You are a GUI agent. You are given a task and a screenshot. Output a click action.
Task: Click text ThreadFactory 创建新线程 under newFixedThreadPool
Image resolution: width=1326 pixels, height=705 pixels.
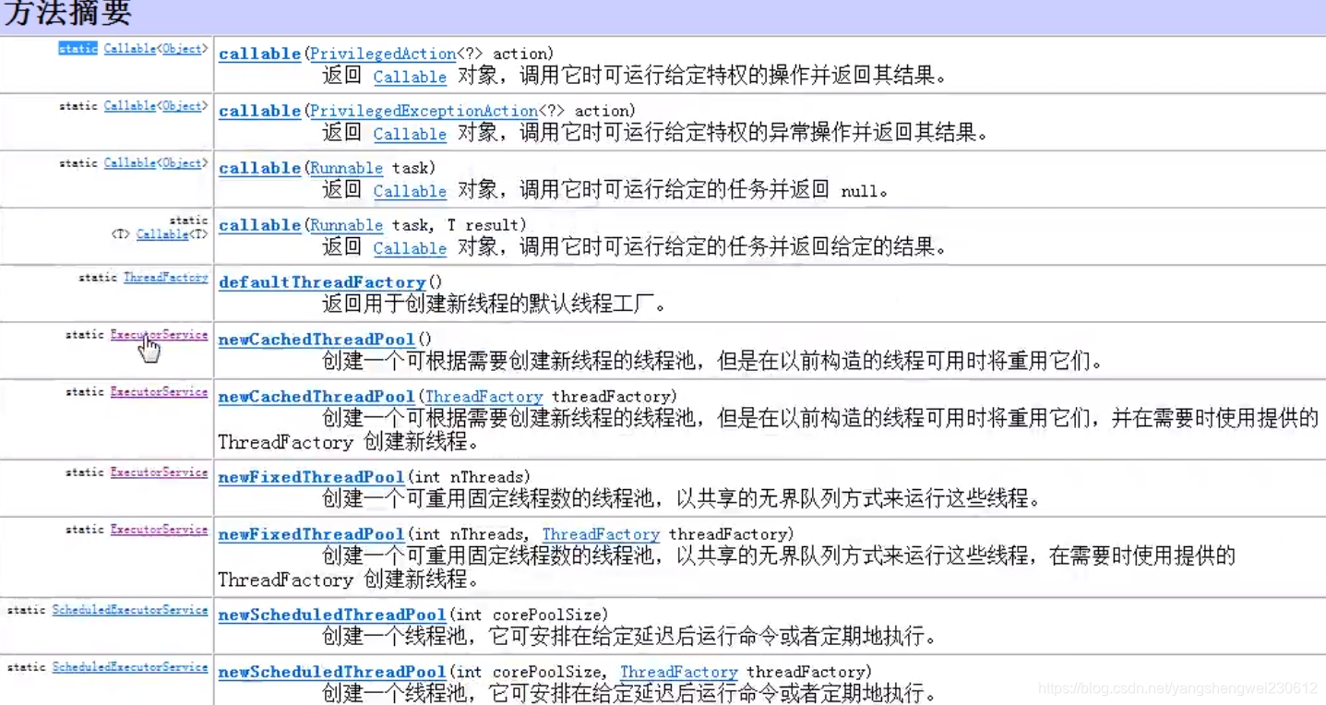click(x=349, y=580)
